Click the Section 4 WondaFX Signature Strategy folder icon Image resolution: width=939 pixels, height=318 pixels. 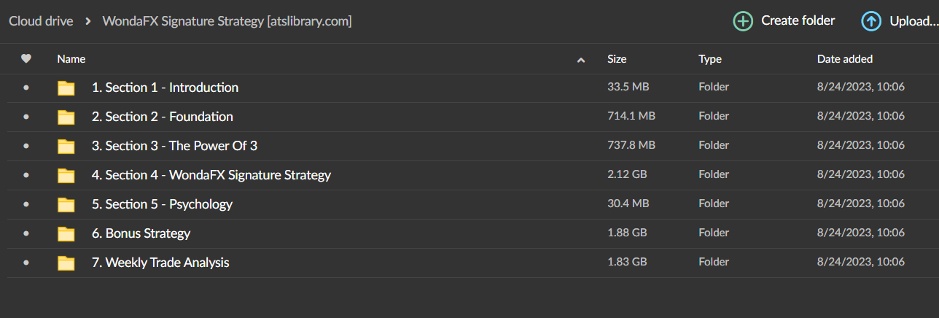(66, 176)
